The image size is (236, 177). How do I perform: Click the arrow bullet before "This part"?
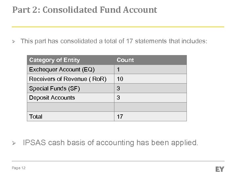[x=13, y=42]
